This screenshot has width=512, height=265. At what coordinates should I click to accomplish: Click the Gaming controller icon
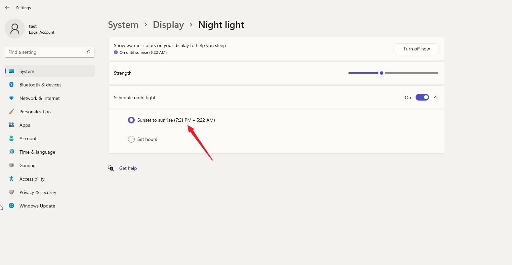(x=11, y=165)
